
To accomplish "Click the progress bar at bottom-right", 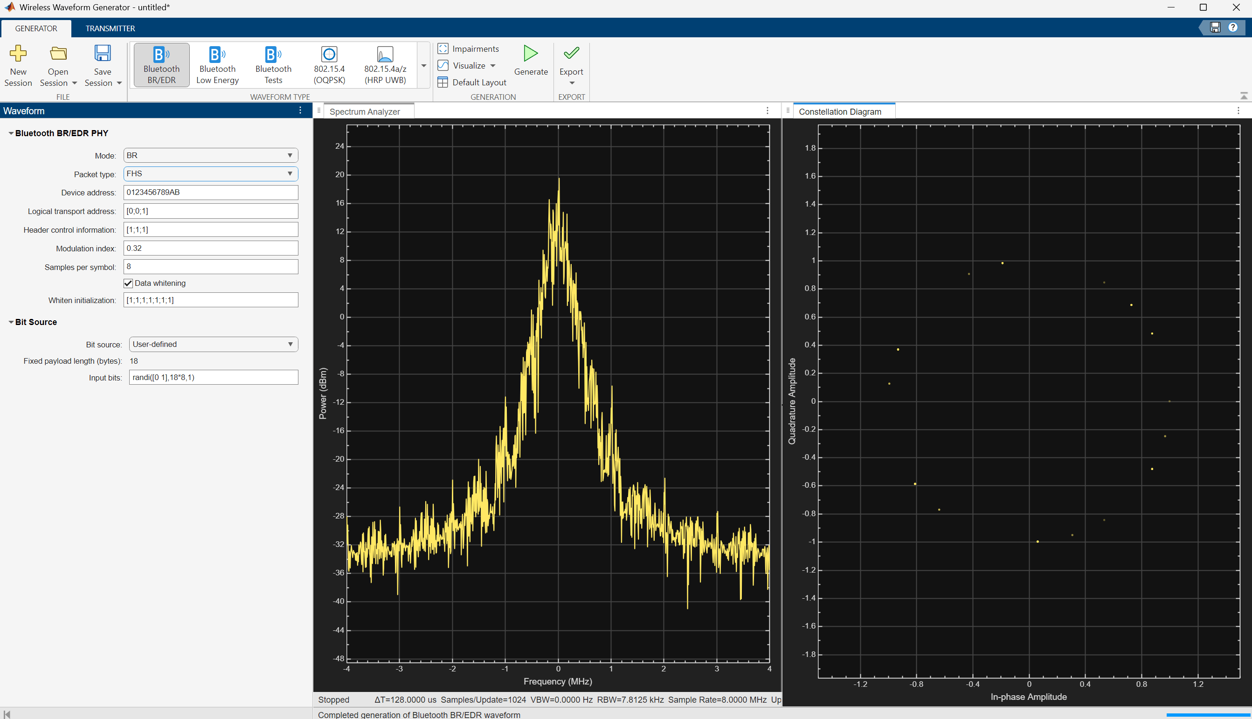I will pyautogui.click(x=1209, y=714).
